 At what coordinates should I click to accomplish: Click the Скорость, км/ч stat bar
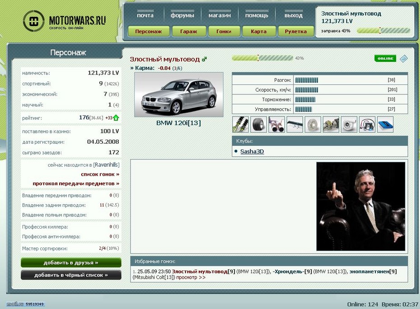click(x=307, y=90)
